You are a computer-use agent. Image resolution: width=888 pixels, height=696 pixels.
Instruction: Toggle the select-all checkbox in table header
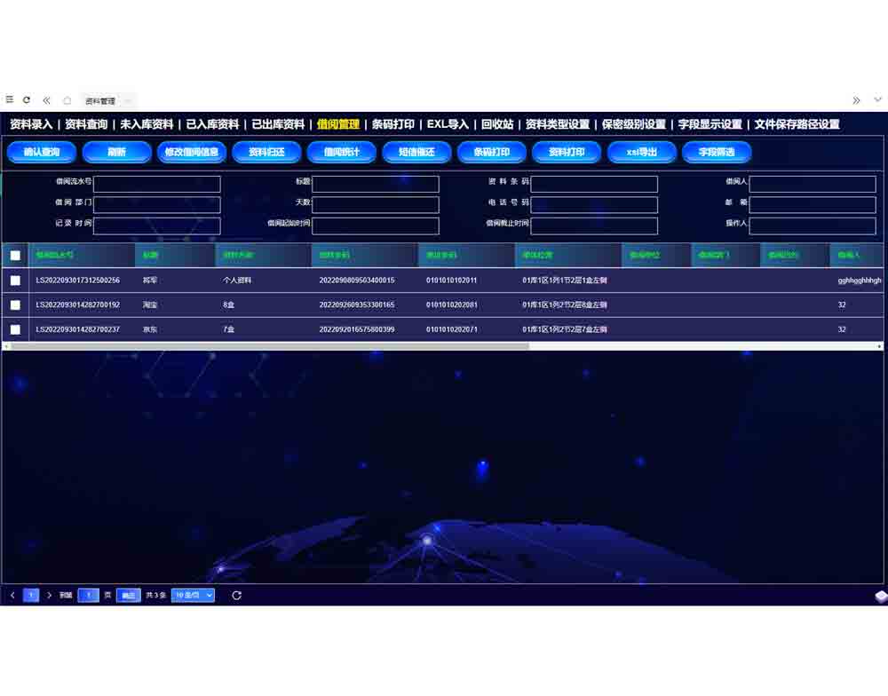(x=15, y=256)
